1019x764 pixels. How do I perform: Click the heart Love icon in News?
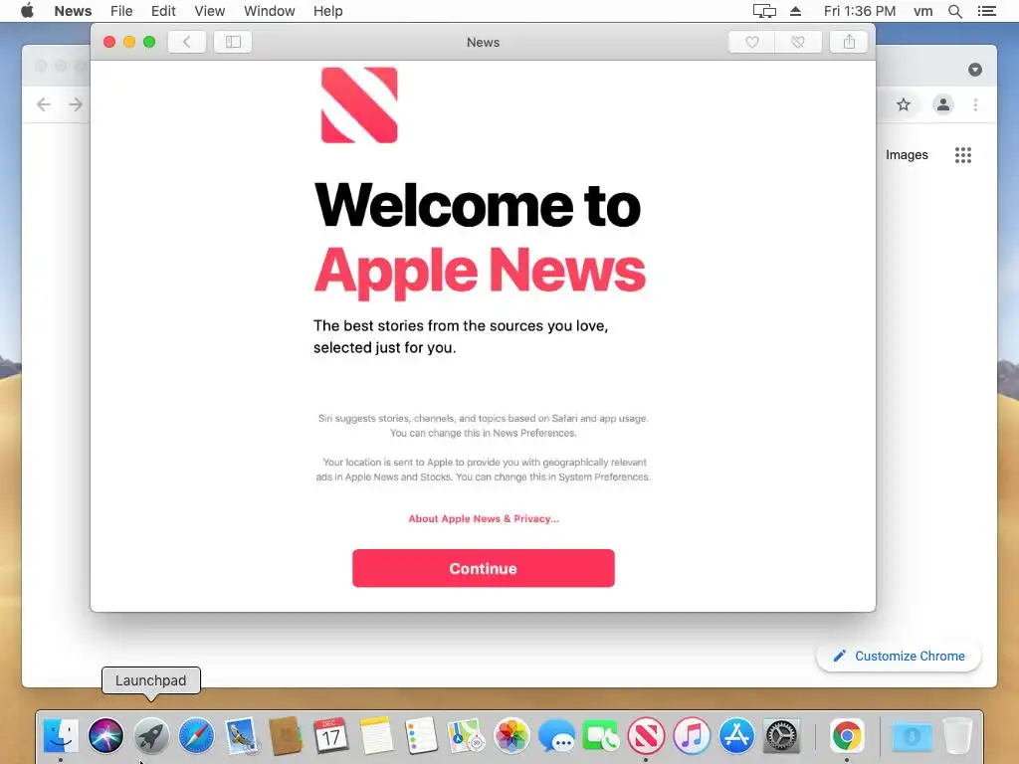[x=751, y=42]
